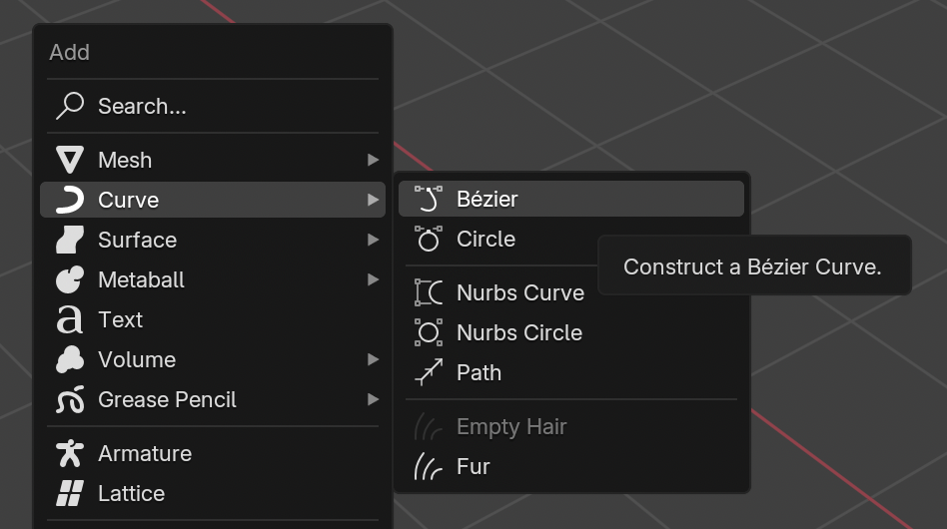Screen dimensions: 947x529
Task: Add a Lattice object
Action: tap(213, 493)
